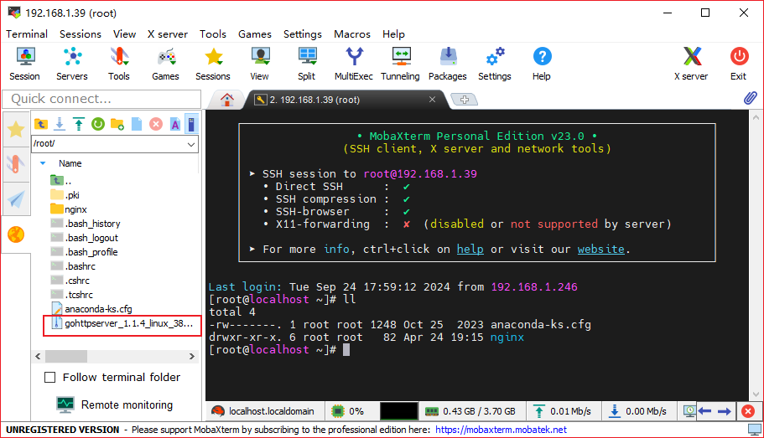Open the Settings menu
This screenshot has height=438, width=764.
click(x=303, y=34)
